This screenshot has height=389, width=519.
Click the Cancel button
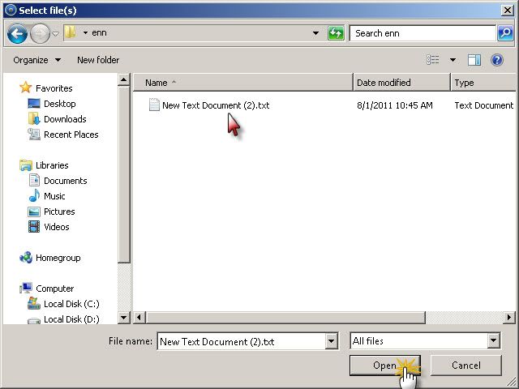(466, 365)
